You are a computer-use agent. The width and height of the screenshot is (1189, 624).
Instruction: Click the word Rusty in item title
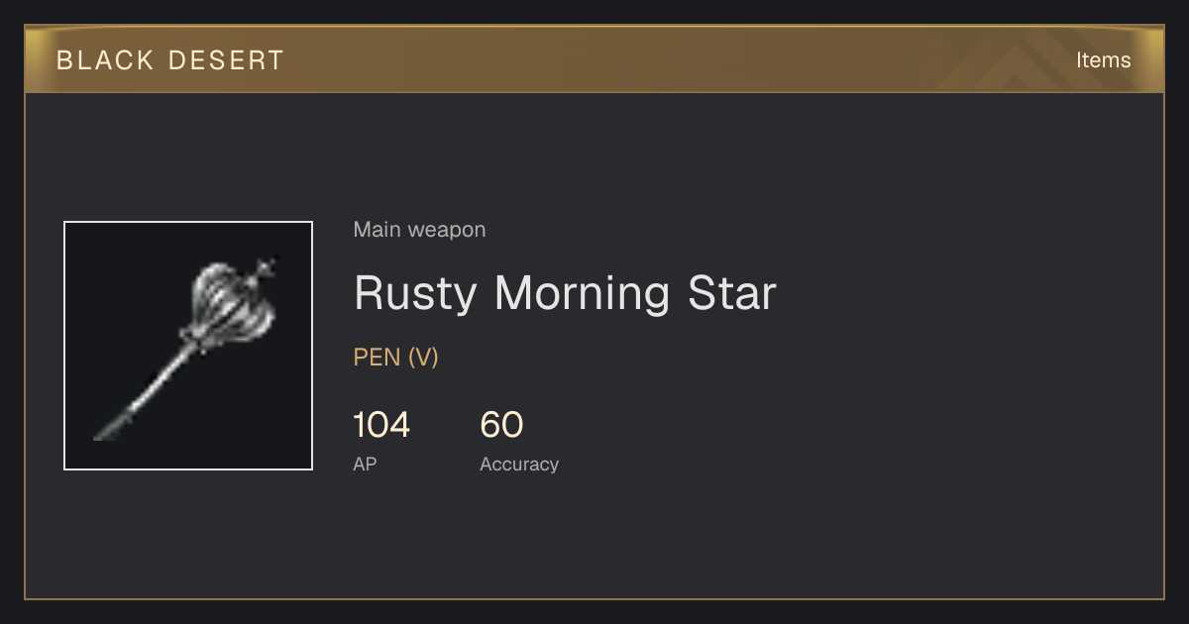point(415,293)
